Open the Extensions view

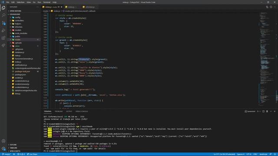[x=3, y=38]
